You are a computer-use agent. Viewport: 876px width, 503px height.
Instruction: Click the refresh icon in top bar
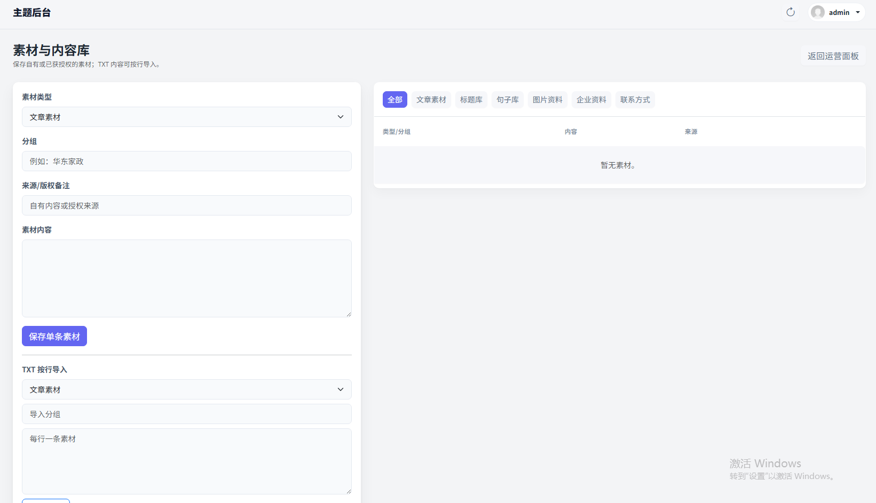791,12
